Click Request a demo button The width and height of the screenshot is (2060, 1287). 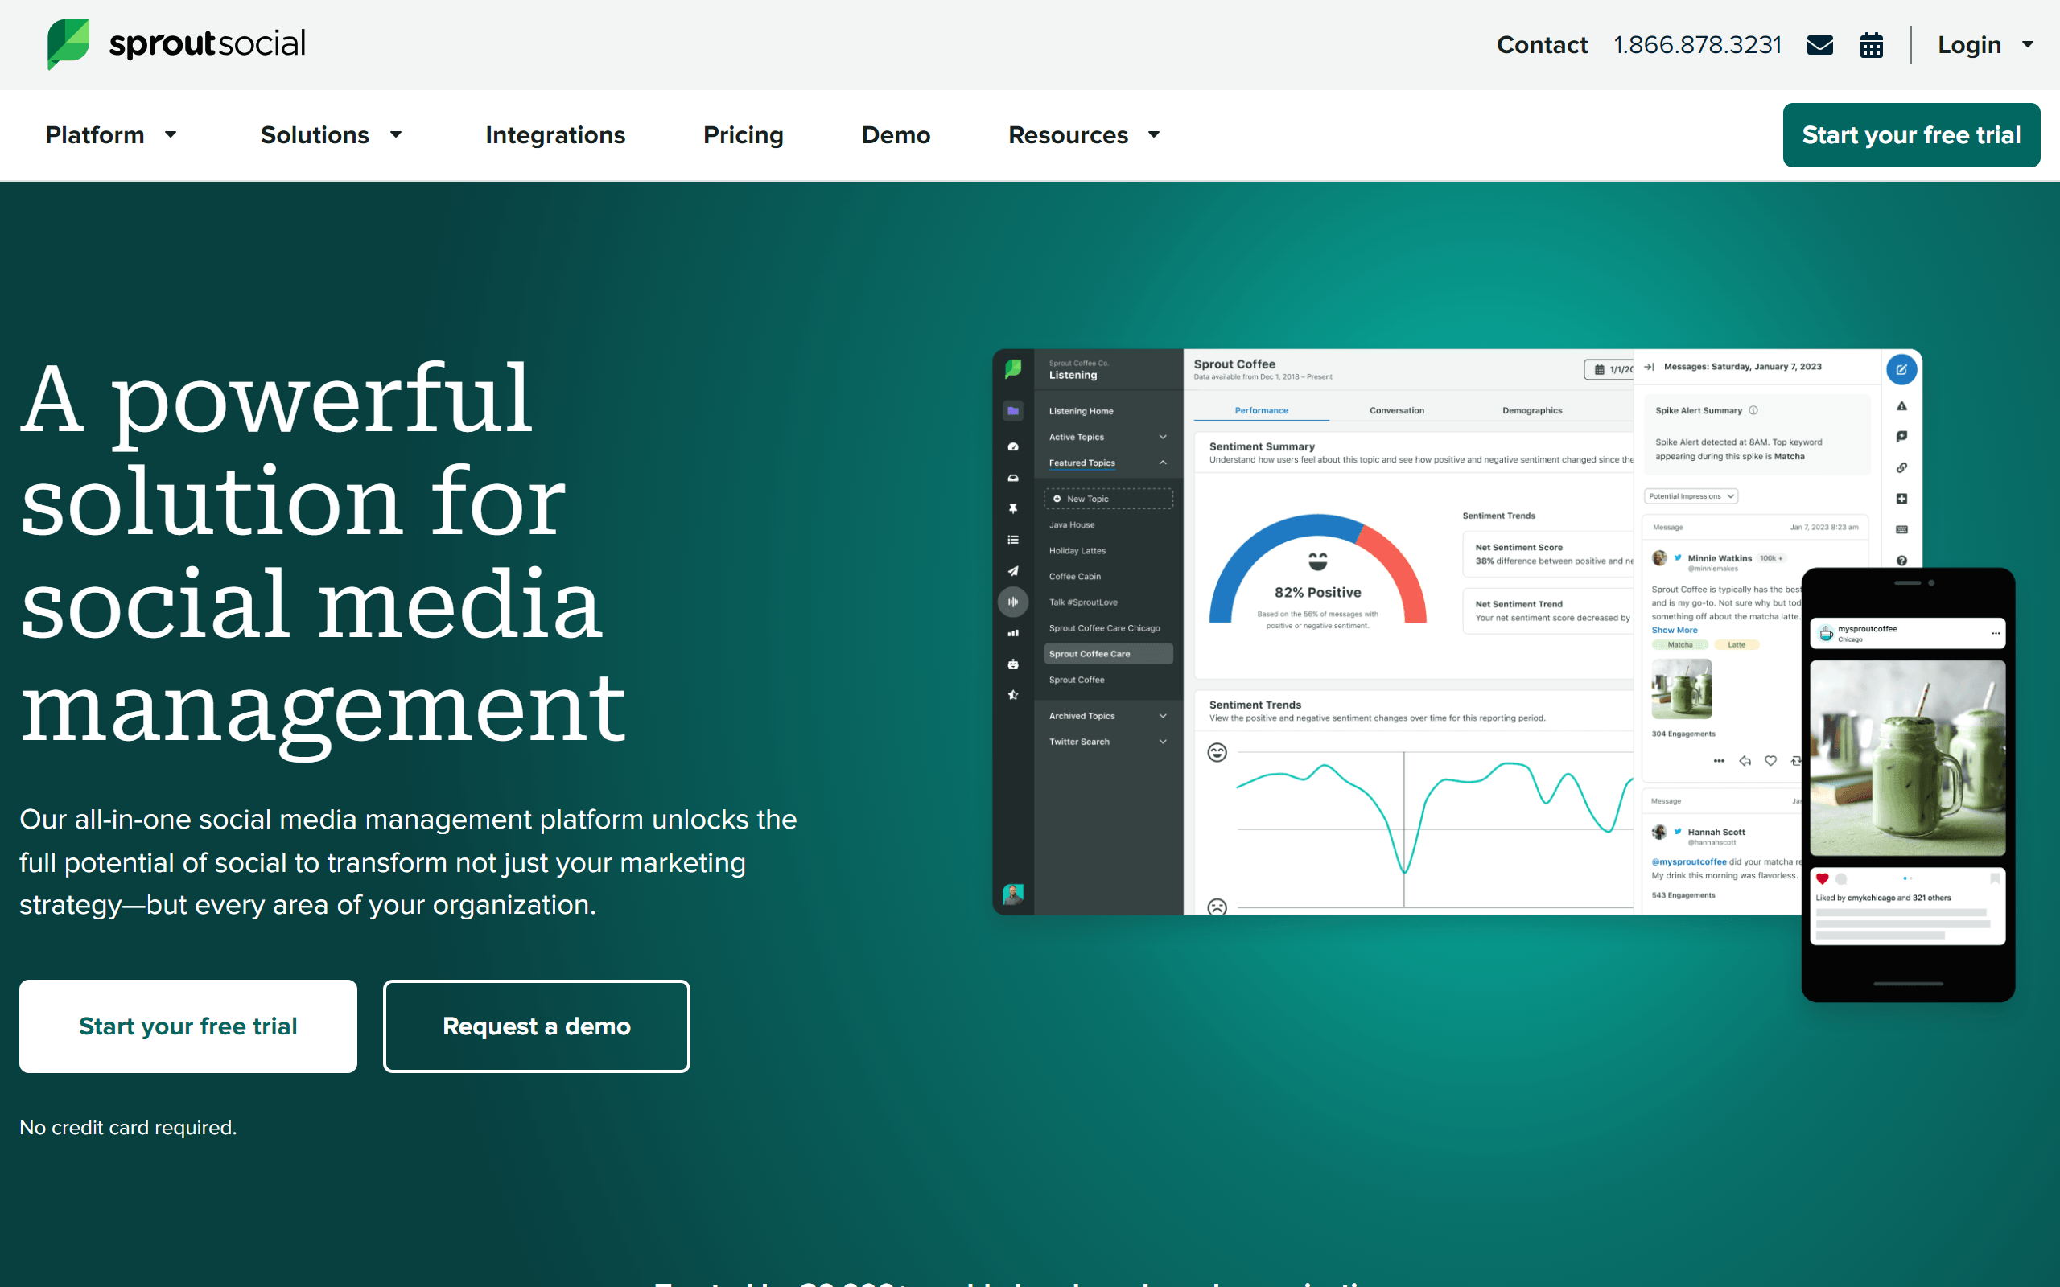coord(537,1023)
